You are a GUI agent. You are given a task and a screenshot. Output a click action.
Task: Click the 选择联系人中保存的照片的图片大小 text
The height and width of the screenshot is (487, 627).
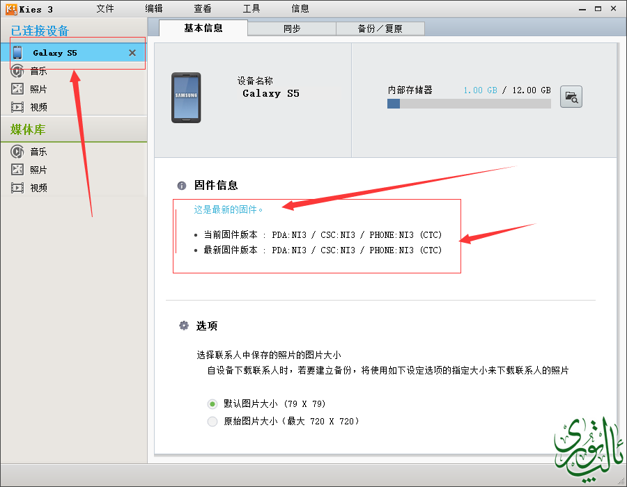[x=269, y=355]
